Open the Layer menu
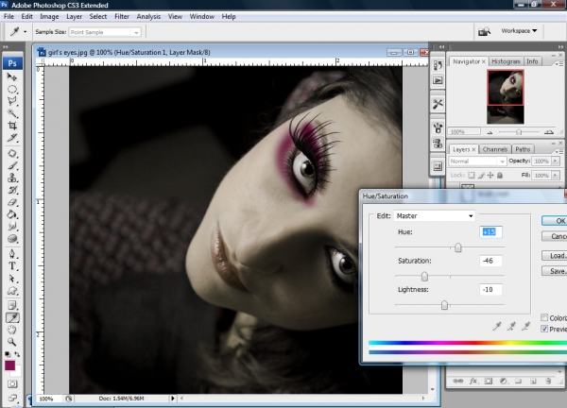The image size is (567, 408). pos(74,17)
